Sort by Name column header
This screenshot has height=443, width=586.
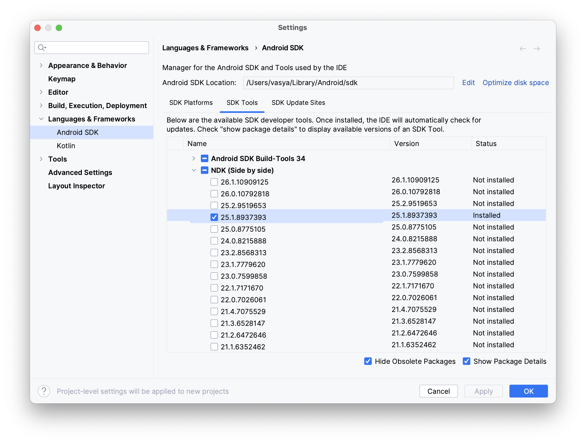[x=287, y=144]
